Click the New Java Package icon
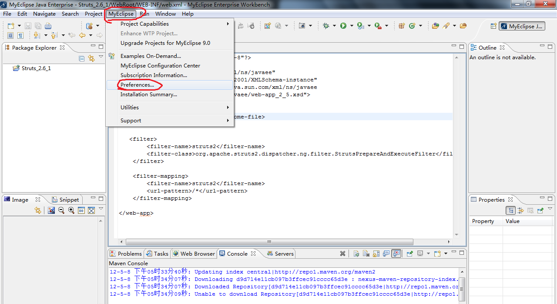Image resolution: width=557 pixels, height=304 pixels. coord(402,26)
